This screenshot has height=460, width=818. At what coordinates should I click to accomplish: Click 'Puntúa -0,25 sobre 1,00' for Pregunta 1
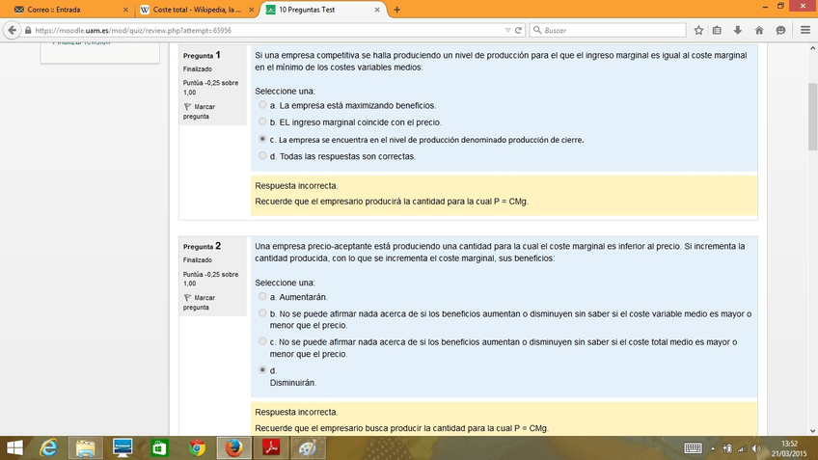pos(210,87)
